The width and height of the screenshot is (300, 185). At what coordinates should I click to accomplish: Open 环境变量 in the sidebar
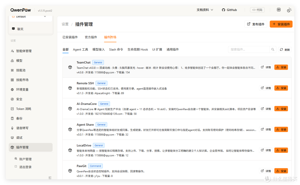tap(31, 89)
